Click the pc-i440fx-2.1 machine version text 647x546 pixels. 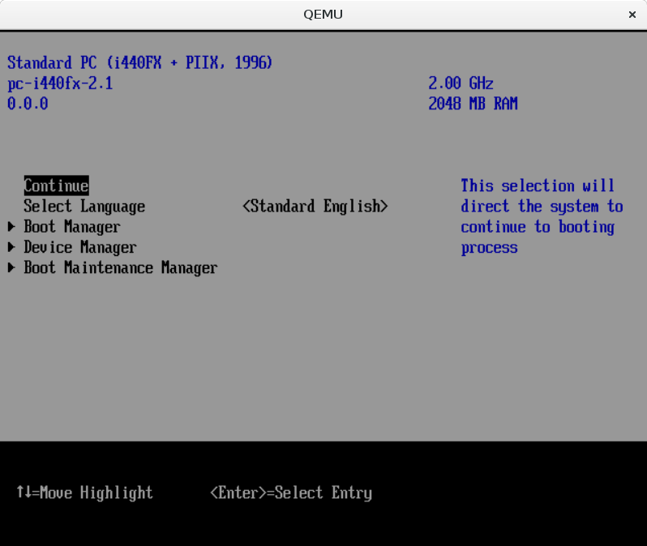tap(60, 83)
